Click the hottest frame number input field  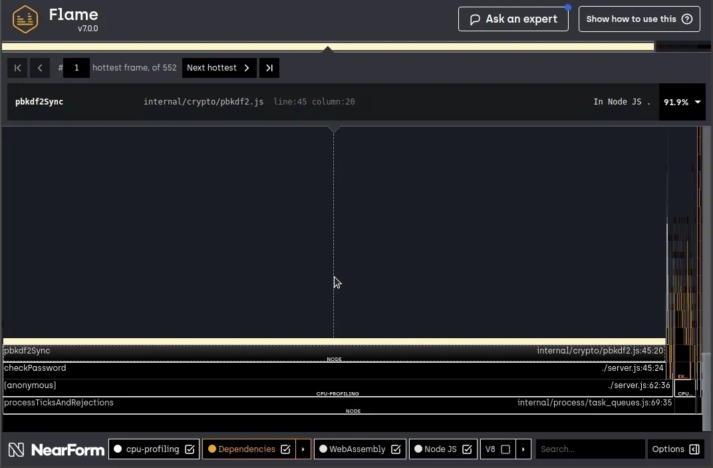pos(76,67)
